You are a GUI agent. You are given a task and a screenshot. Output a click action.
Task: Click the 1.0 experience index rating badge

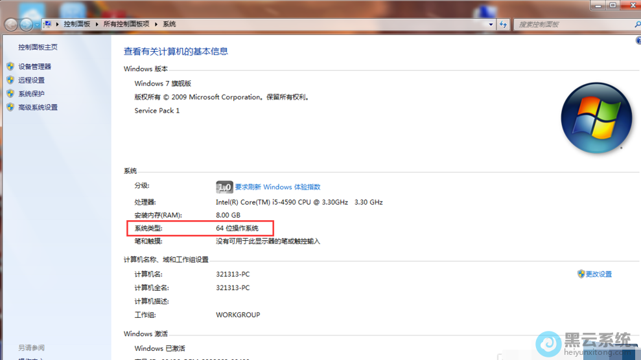(x=224, y=187)
